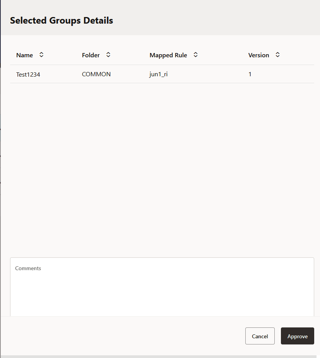
Task: Click the vertical scrollbar on the right edge
Action: 318,178
